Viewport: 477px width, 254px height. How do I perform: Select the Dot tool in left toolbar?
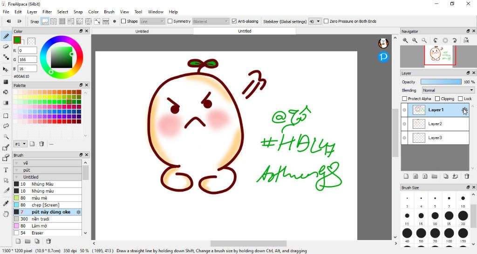tap(6, 57)
